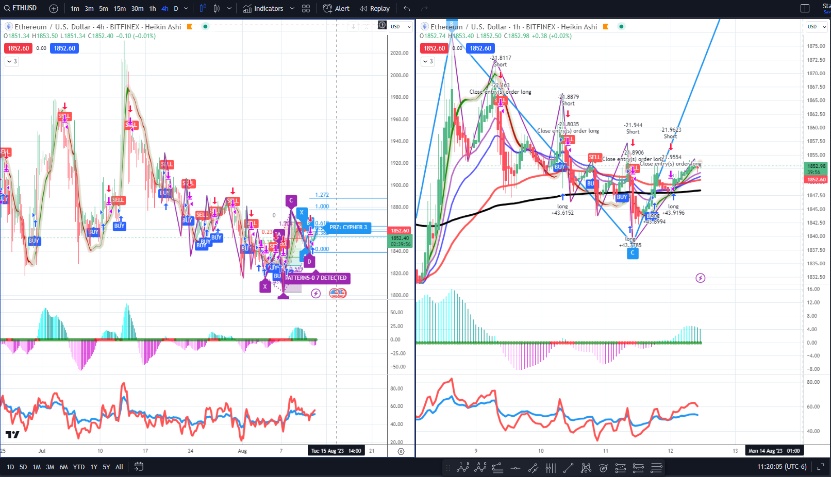Viewport: 831px width, 477px height.
Task: Switch to the 1h timeframe
Action: pos(153,8)
